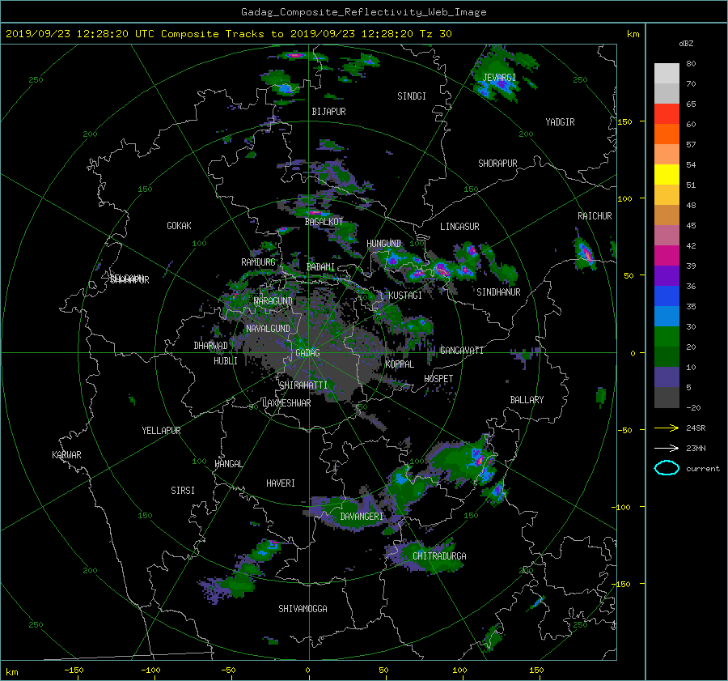This screenshot has width=728, height=681.
Task: Select the SHORAPUR label
Action: tap(497, 164)
